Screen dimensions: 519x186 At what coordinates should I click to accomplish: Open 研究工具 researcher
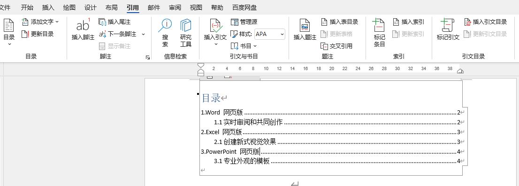186,33
